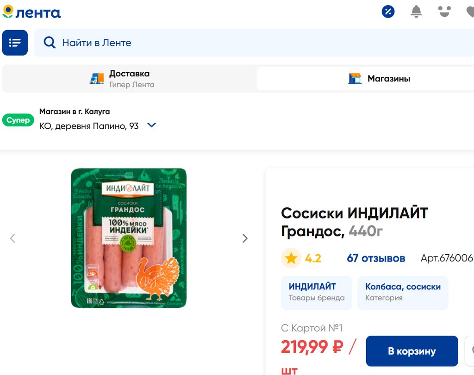Click the В корзину button
Viewport: 474px width, 375px height.
412,351
